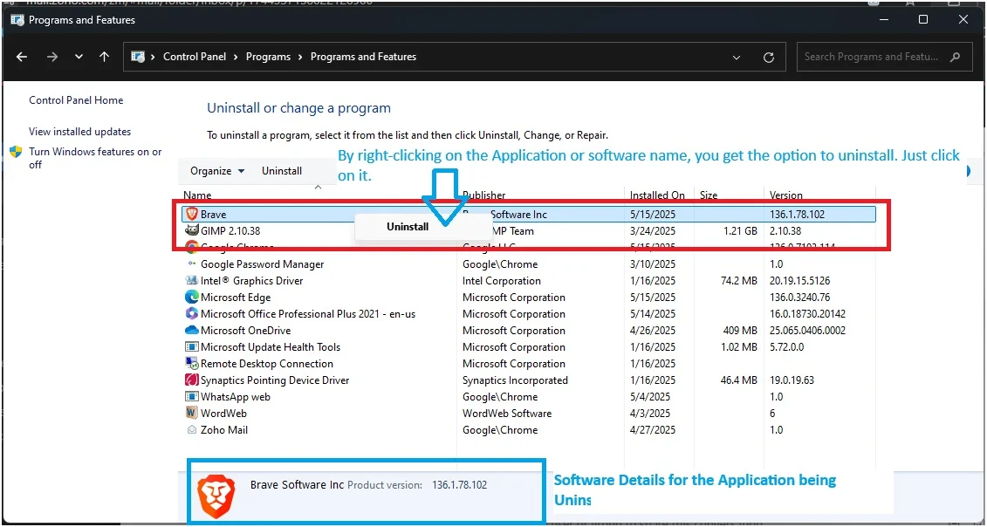This screenshot has height=527, width=987.
Task: Select the Brave program name
Action: click(214, 214)
